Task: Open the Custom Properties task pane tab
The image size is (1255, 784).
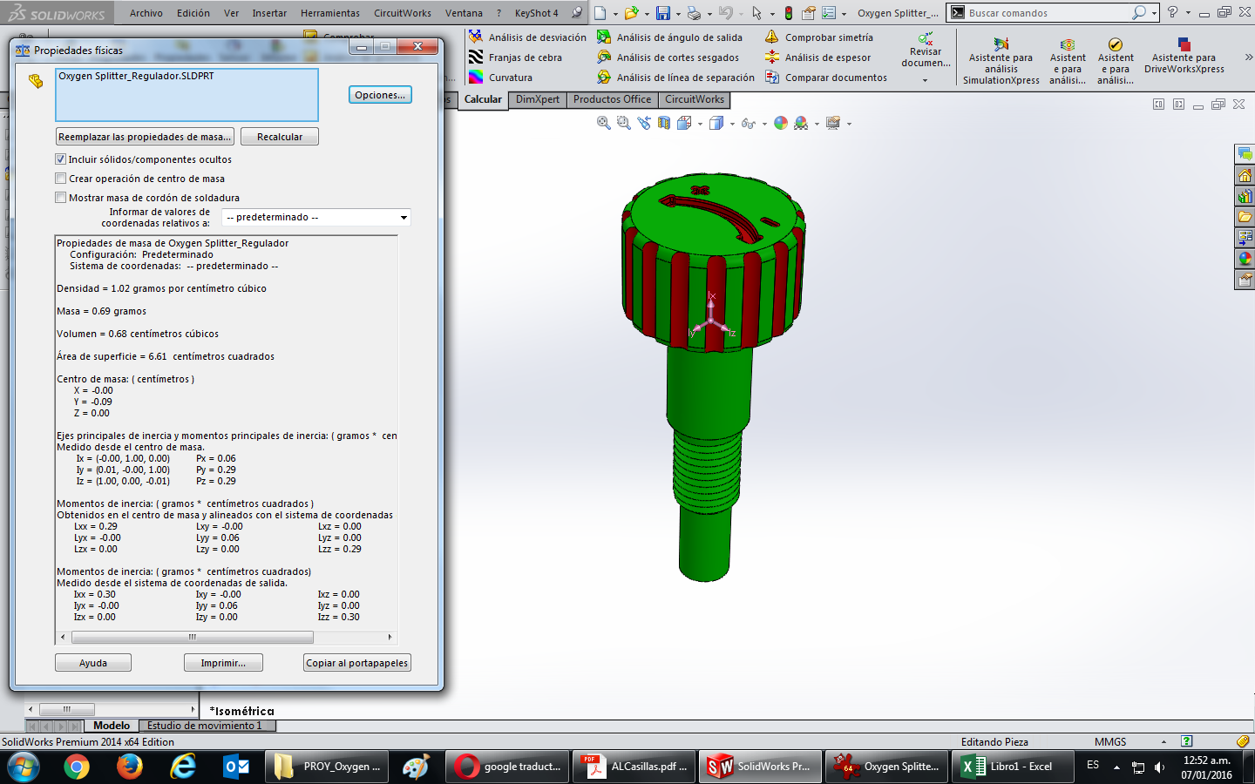Action: click(x=1245, y=280)
